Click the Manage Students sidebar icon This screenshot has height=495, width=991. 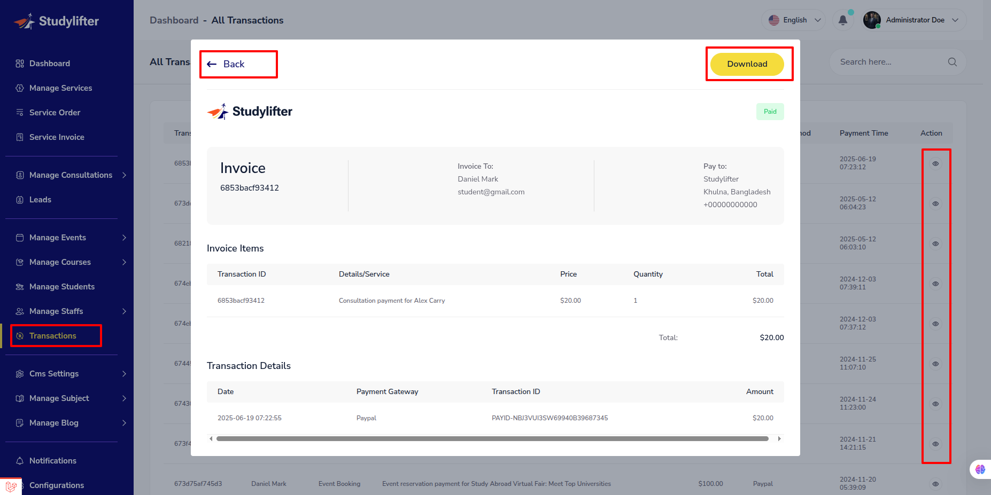pyautogui.click(x=20, y=287)
